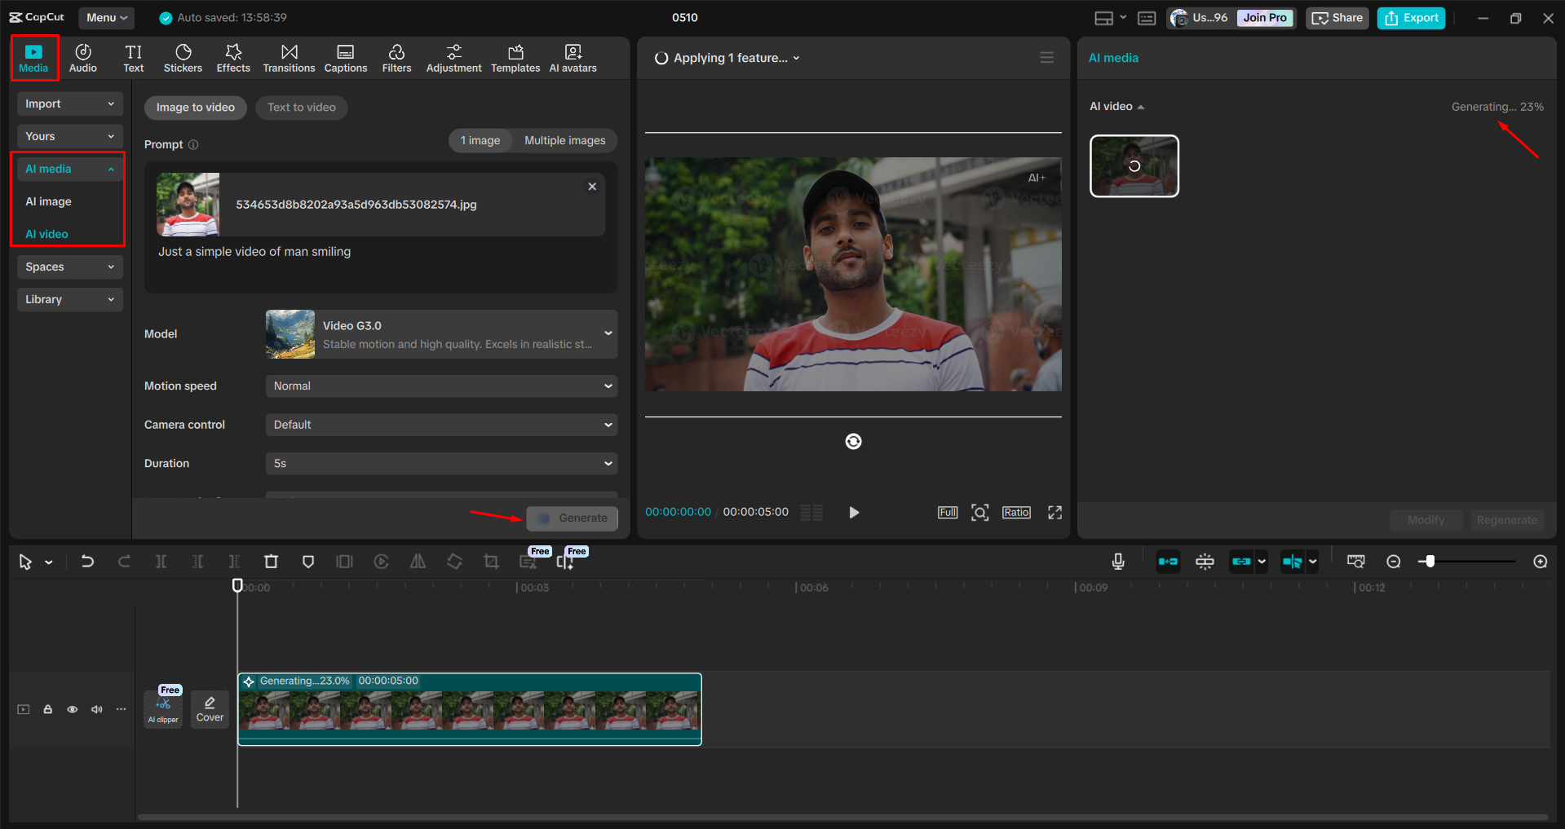Open the Menu dropdown in the title bar
The height and width of the screenshot is (829, 1565).
(x=105, y=17)
